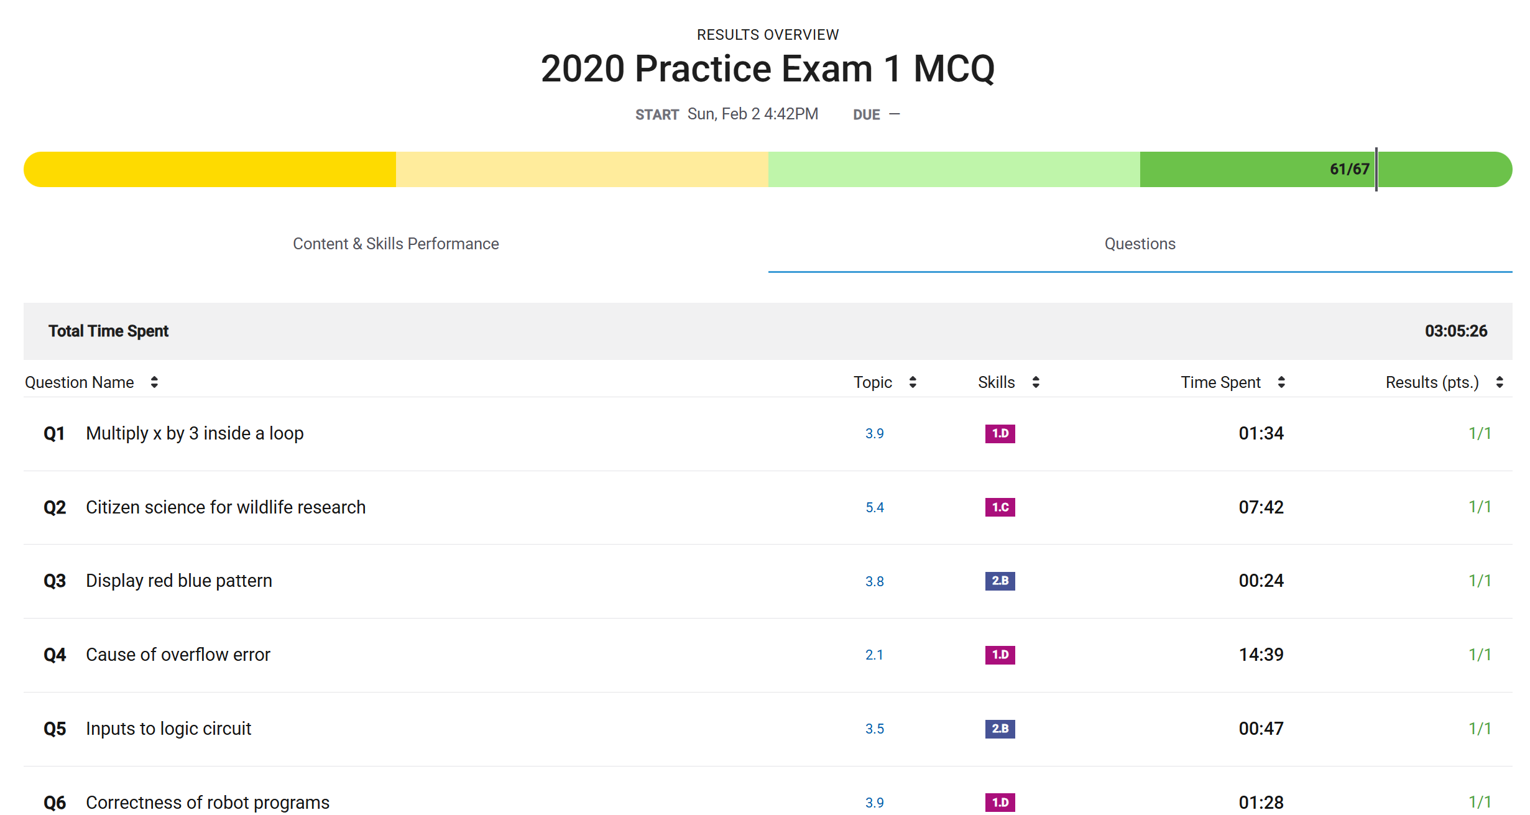Select the Questions tab
Screen dimensions: 1530x815
[x=1140, y=244]
